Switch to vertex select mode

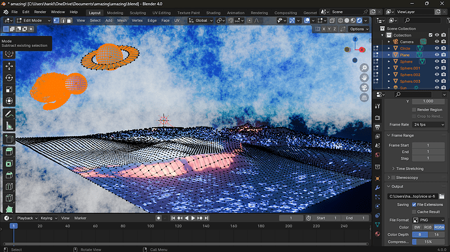56,20
